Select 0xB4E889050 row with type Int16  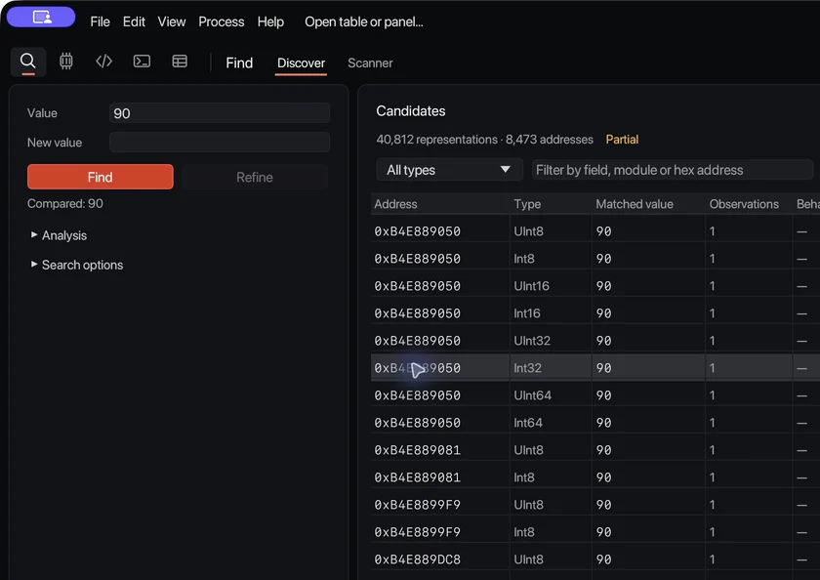coord(595,312)
